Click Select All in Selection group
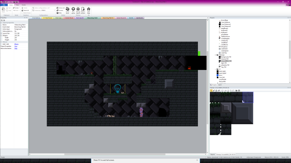The image size is (291, 163). click(25, 11)
